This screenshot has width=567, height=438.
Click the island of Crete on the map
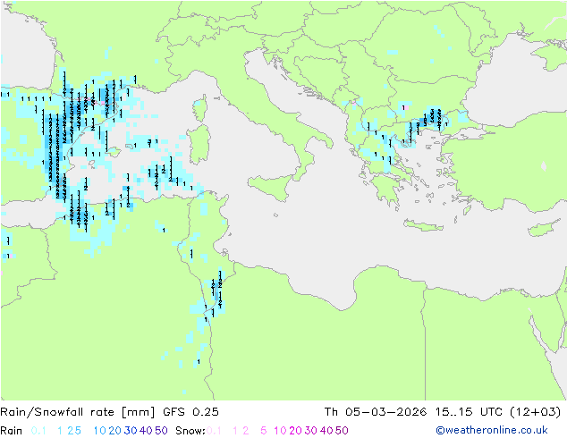click(x=423, y=225)
